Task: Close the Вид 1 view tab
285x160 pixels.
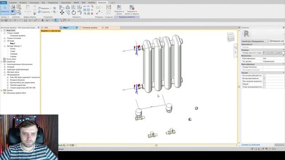Action: point(77,28)
